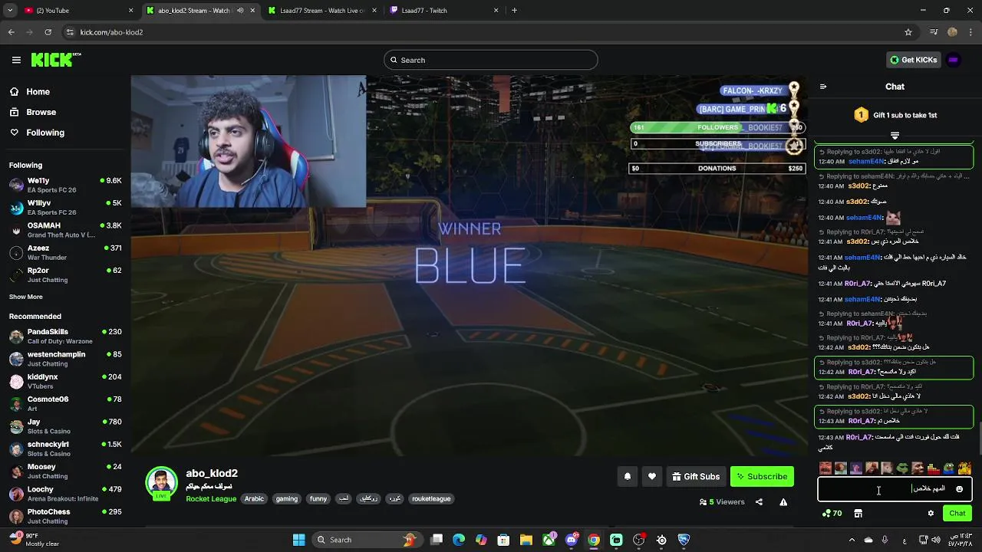This screenshot has width=982, height=552.
Task: Send message with the Chat button
Action: 957,514
